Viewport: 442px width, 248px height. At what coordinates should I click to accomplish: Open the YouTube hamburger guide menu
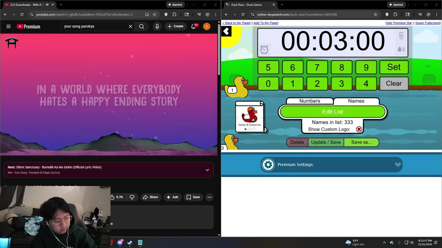9,27
